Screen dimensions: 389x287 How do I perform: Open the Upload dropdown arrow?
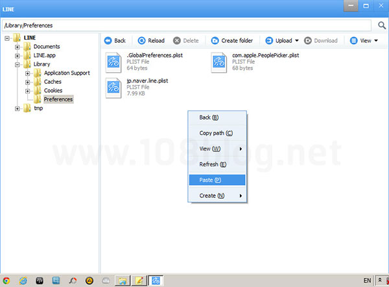(297, 41)
